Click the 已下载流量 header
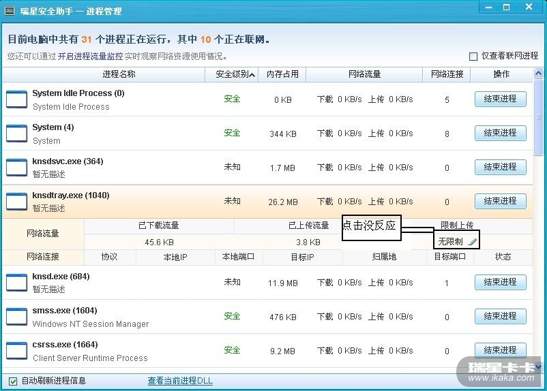Screen dimensions: 547x391 click(158, 225)
